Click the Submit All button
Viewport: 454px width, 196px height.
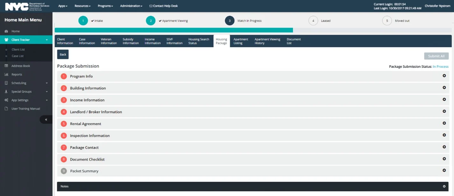[437, 56]
